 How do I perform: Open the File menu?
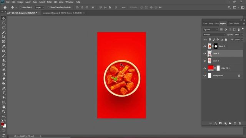pos(8,2)
